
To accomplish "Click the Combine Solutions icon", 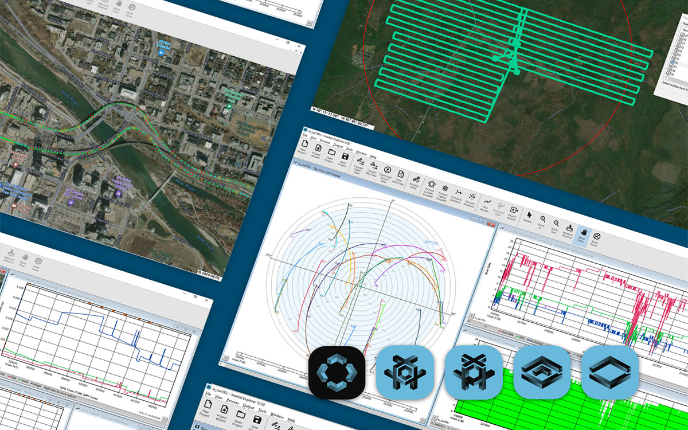I will (x=459, y=193).
